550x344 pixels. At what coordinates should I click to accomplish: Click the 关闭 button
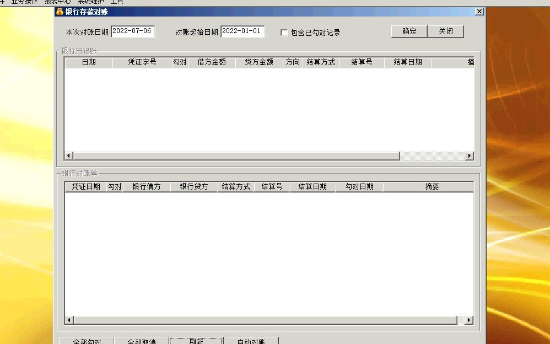[x=445, y=31]
